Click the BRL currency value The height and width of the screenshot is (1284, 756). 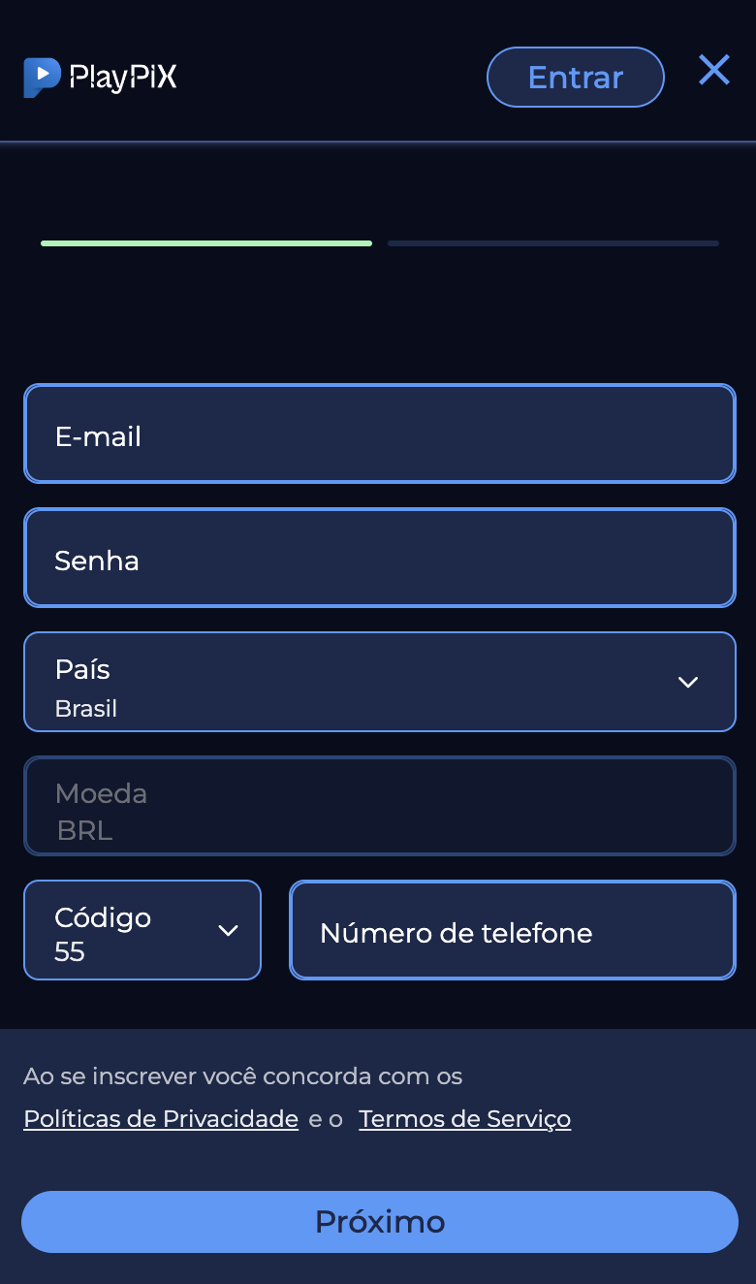(x=84, y=831)
